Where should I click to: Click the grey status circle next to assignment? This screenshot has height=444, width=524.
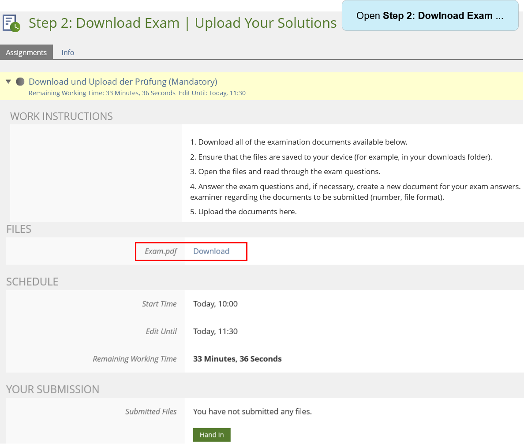coord(20,82)
